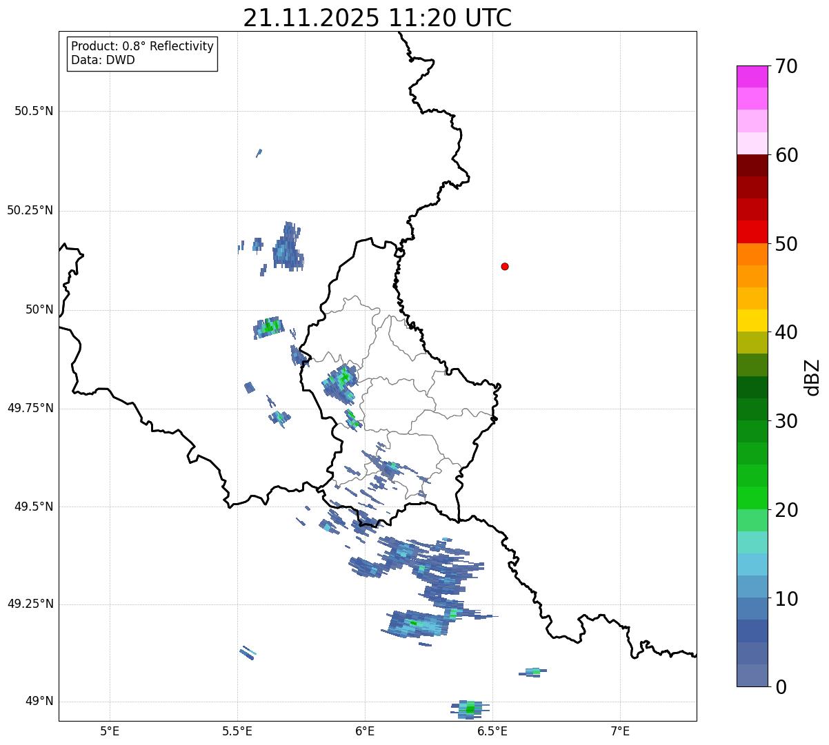The image size is (829, 745).
Task: Click the colorbar tick label 60
Action: (x=786, y=156)
